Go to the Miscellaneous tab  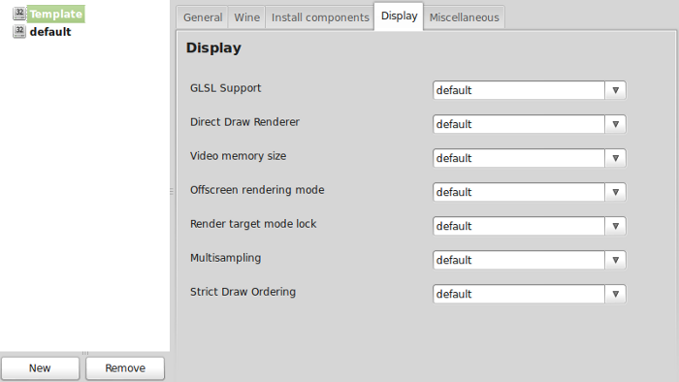464,17
